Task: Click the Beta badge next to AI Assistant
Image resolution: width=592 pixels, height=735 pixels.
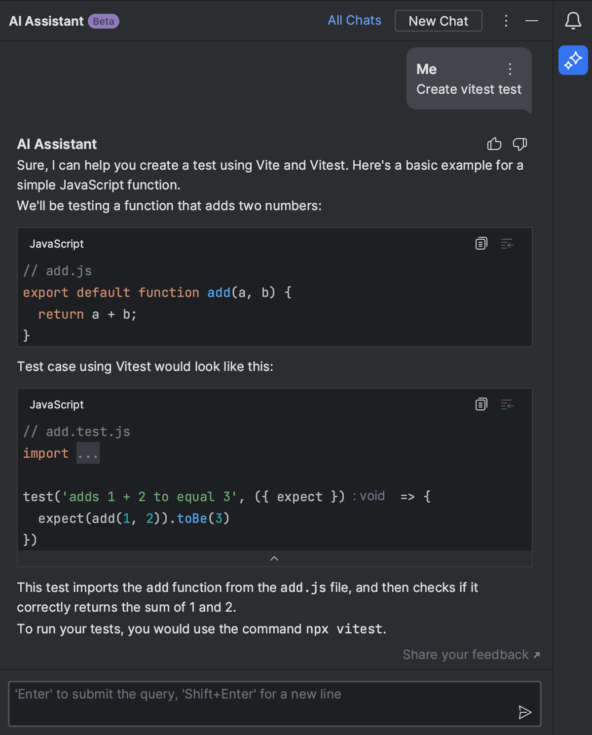Action: [x=103, y=21]
